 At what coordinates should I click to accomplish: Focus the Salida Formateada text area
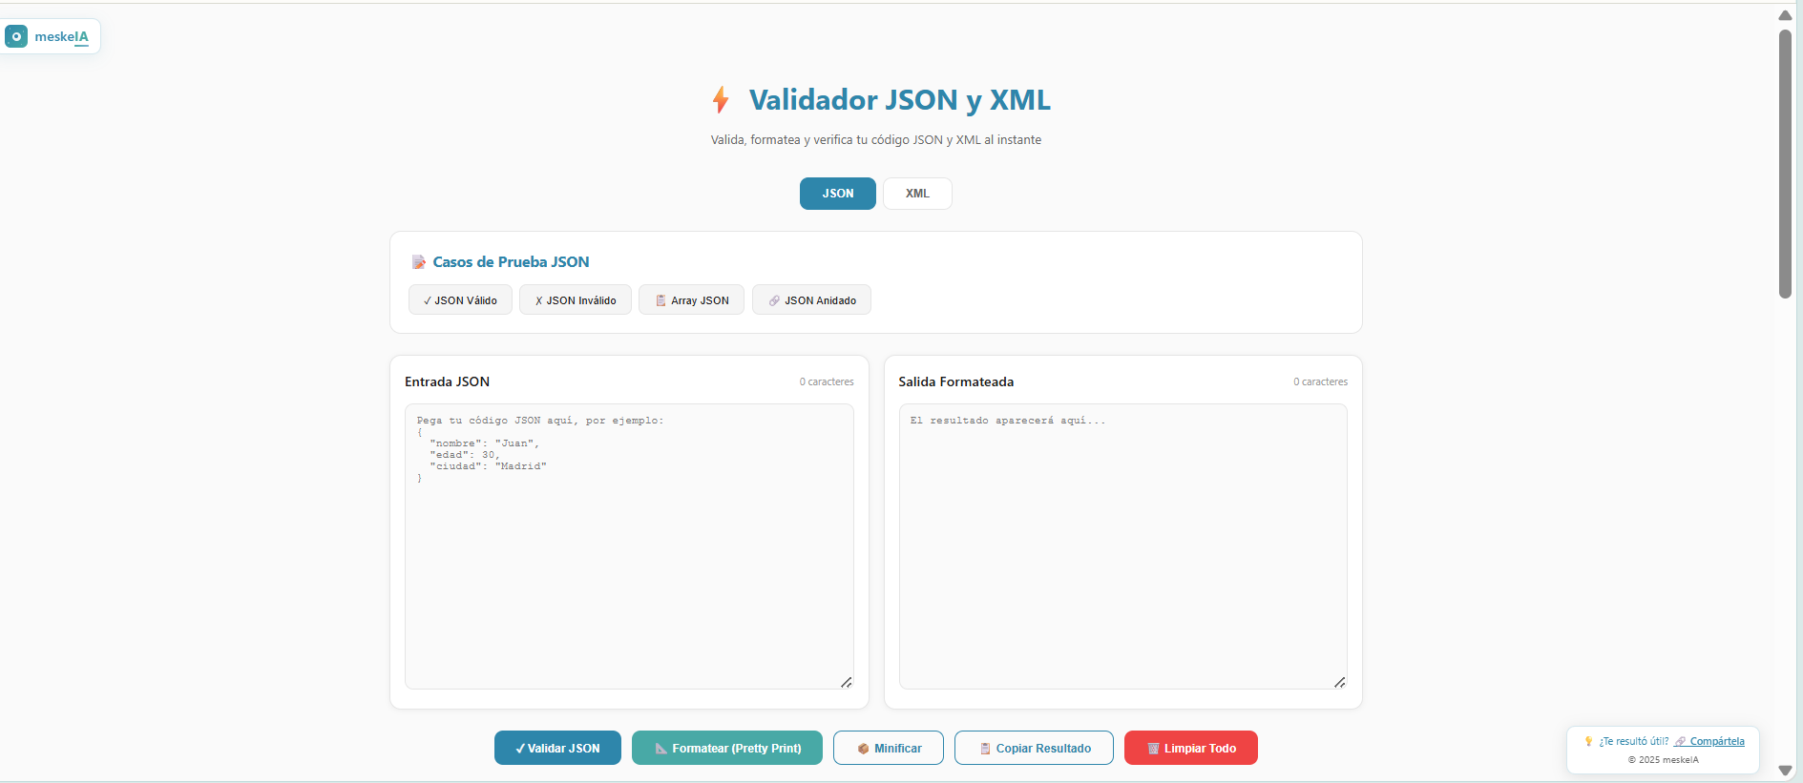[1122, 546]
